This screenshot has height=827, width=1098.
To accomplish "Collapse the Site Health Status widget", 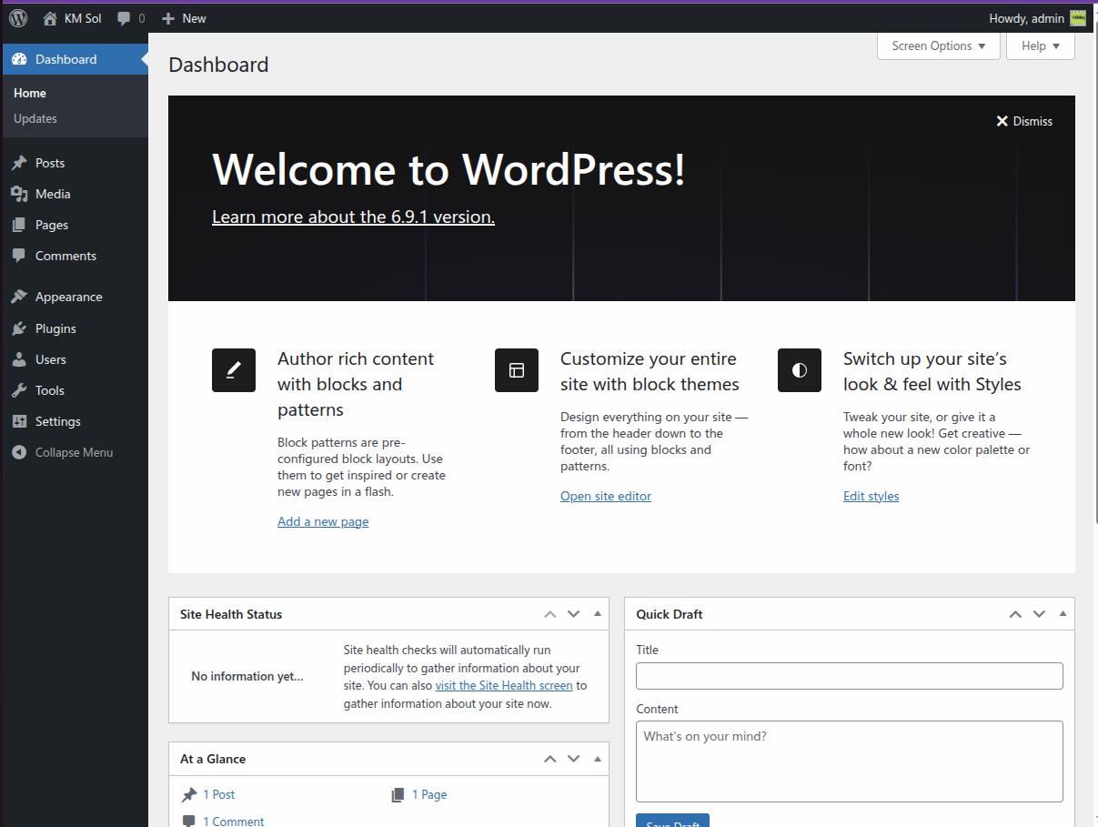I will click(597, 613).
